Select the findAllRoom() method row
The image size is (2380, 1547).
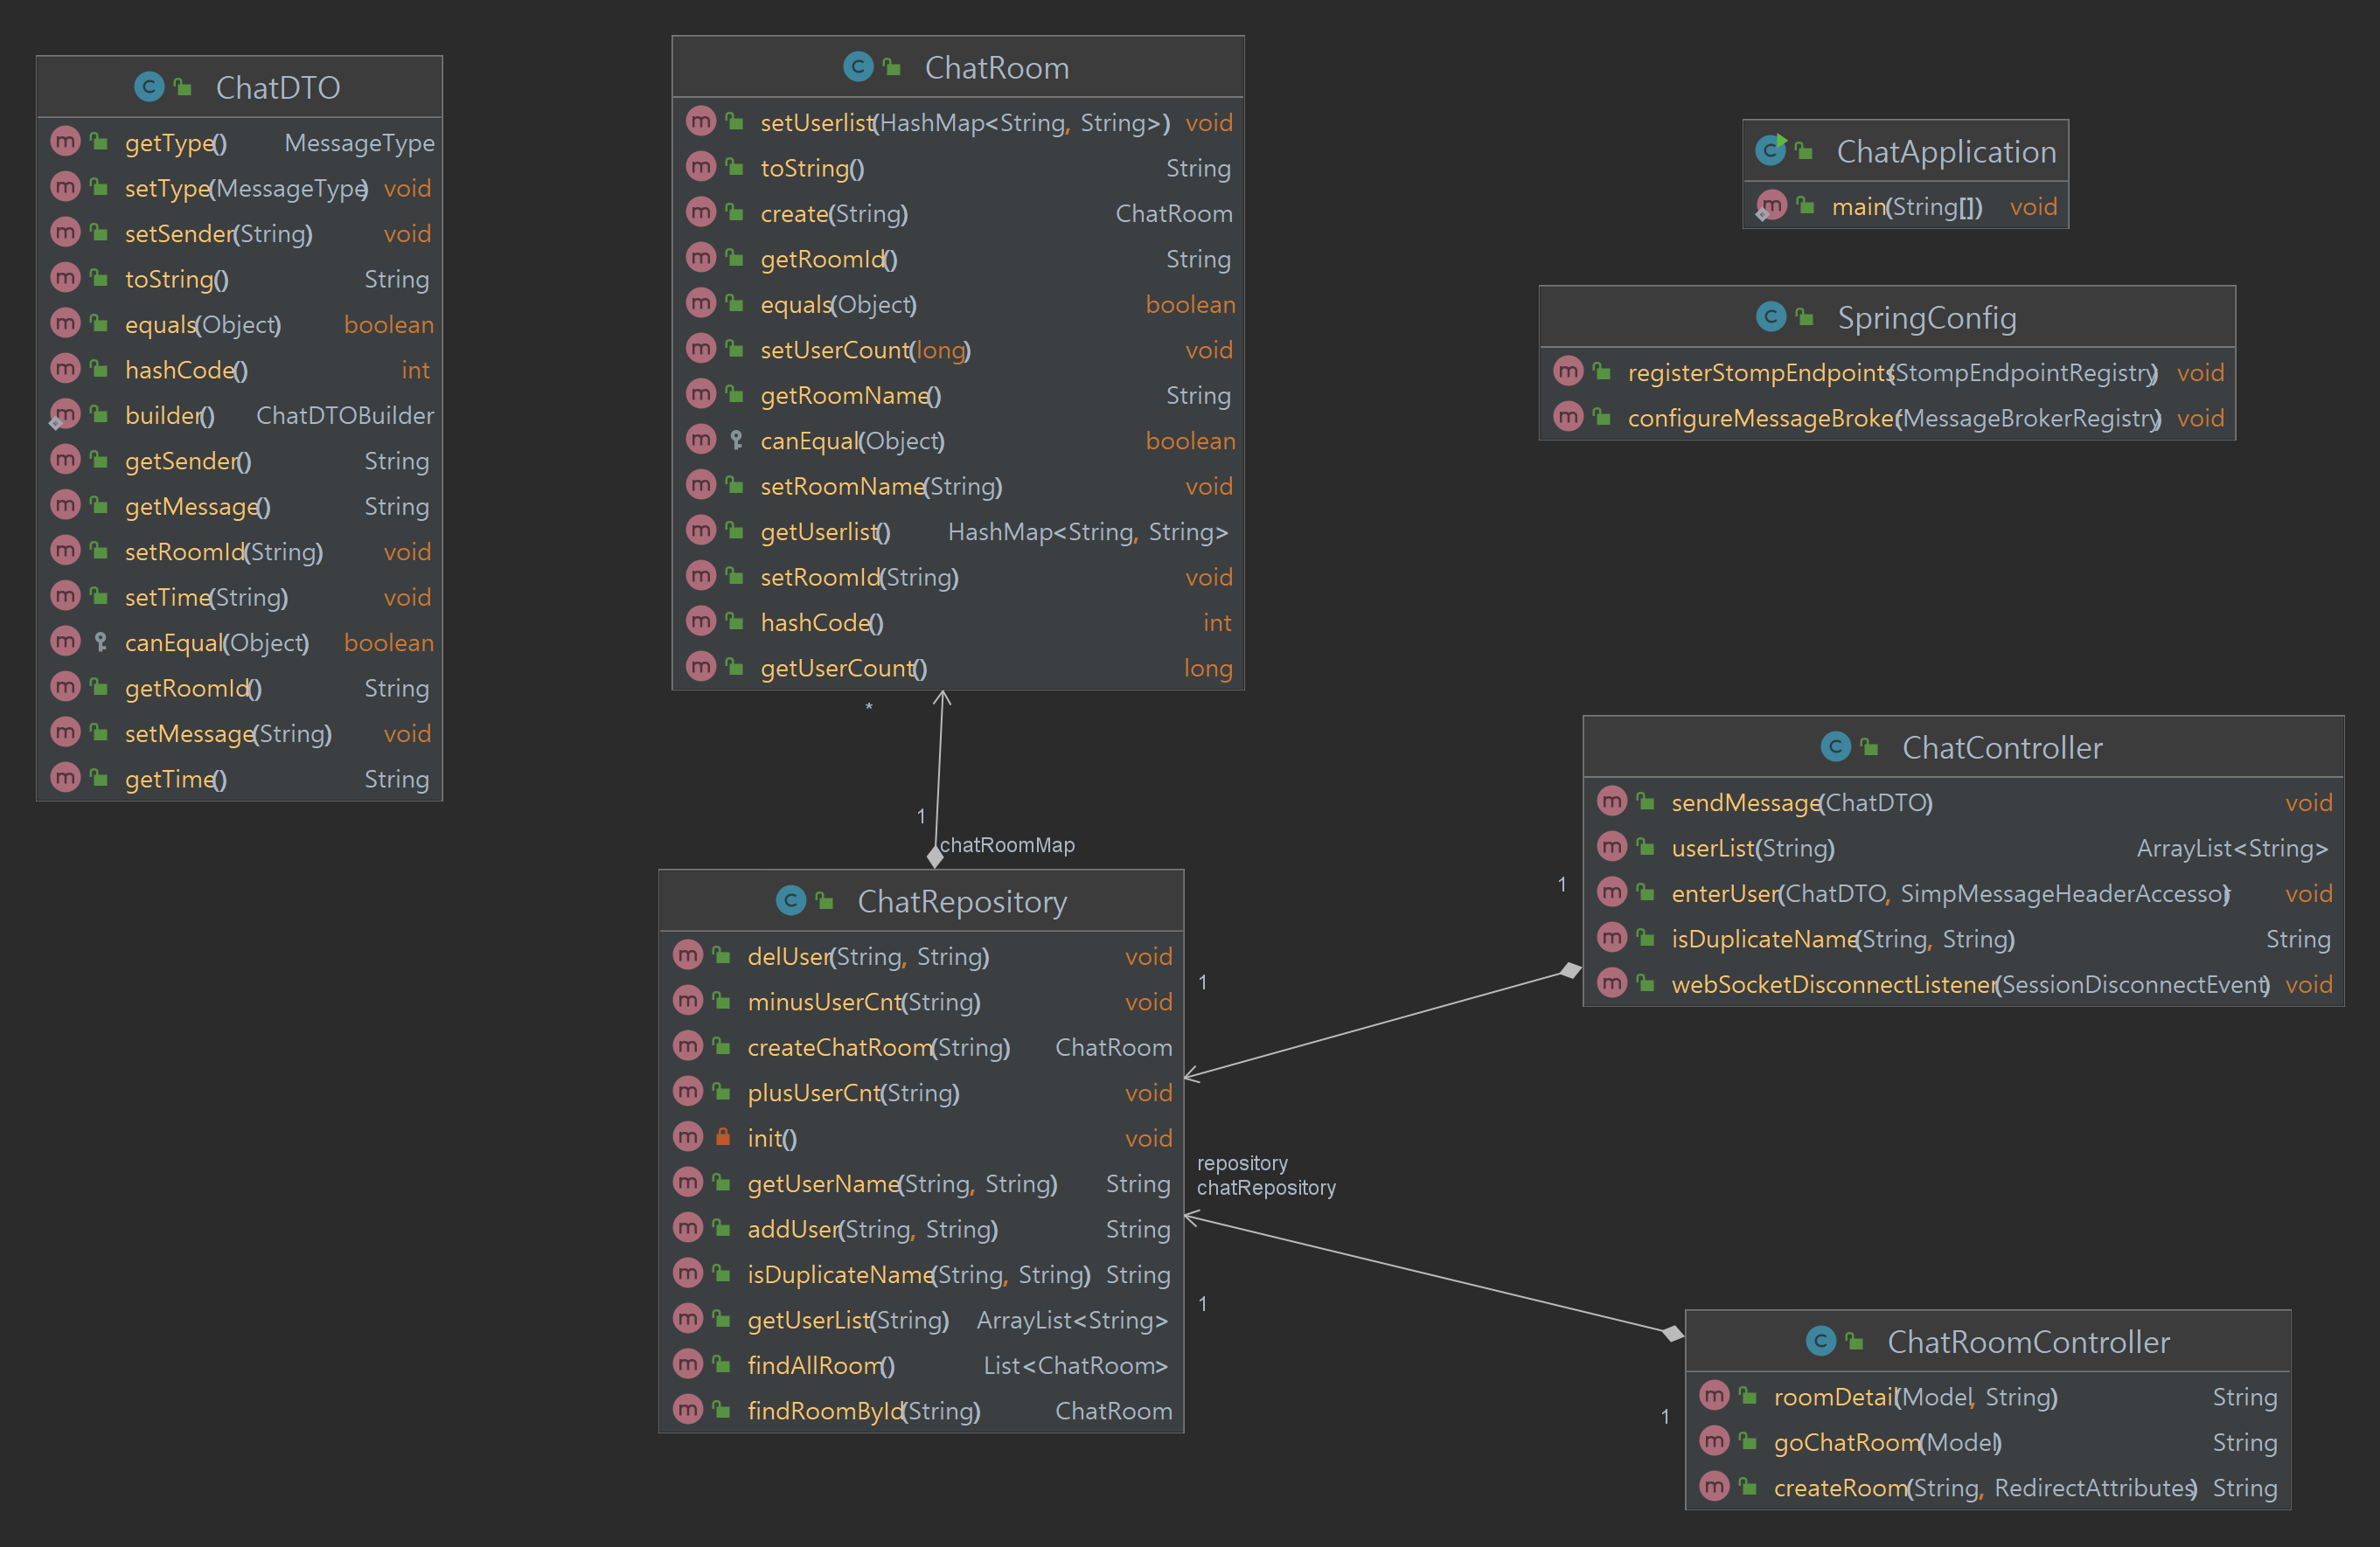coord(820,1365)
